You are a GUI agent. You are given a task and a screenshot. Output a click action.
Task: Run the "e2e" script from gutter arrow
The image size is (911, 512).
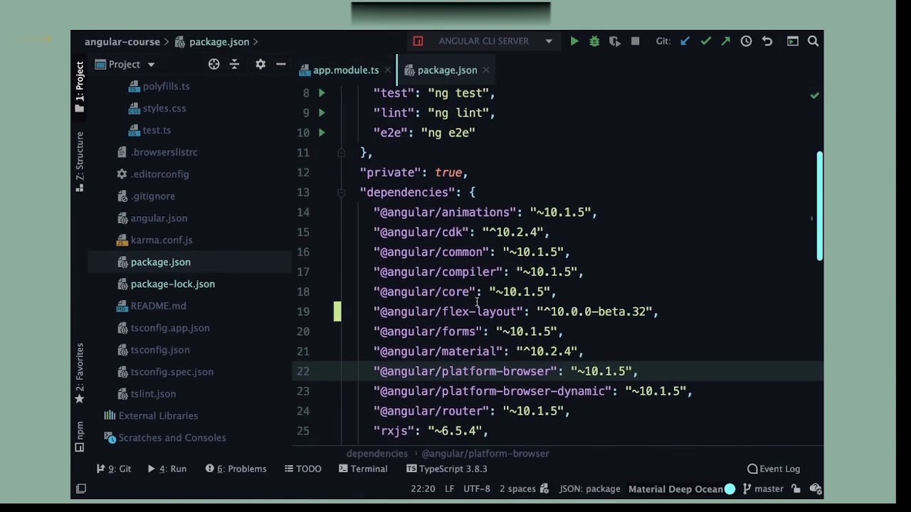point(322,132)
